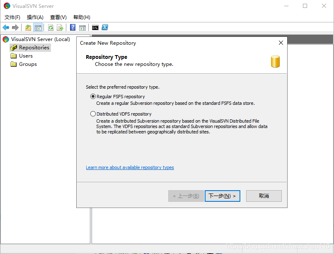Click 'Choose the new repository type.' text
This screenshot has height=254, width=334.
(x=134, y=64)
